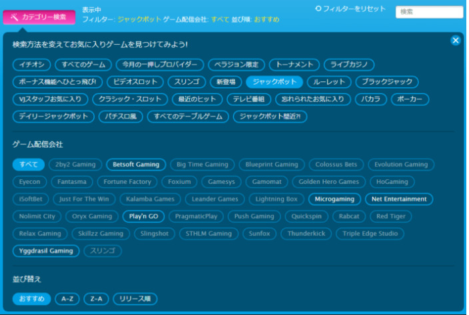The height and width of the screenshot is (315, 469).
Task: Click the Gamesys provider chip
Action: [221, 182]
